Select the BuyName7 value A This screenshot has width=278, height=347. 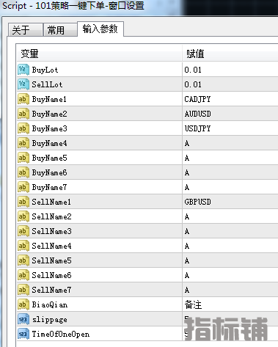(187, 187)
